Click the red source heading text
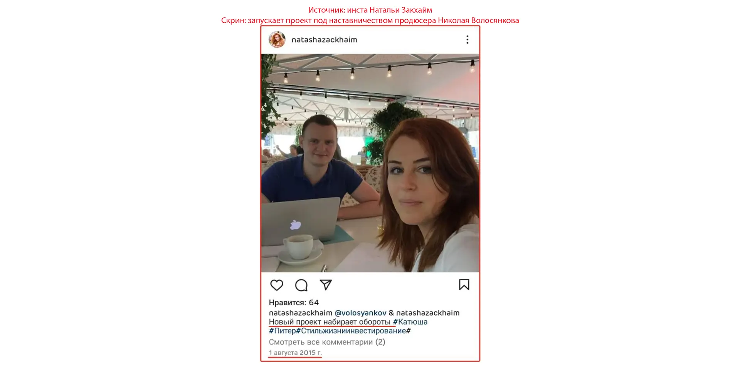This screenshot has height=368, width=740. pyautogui.click(x=370, y=10)
